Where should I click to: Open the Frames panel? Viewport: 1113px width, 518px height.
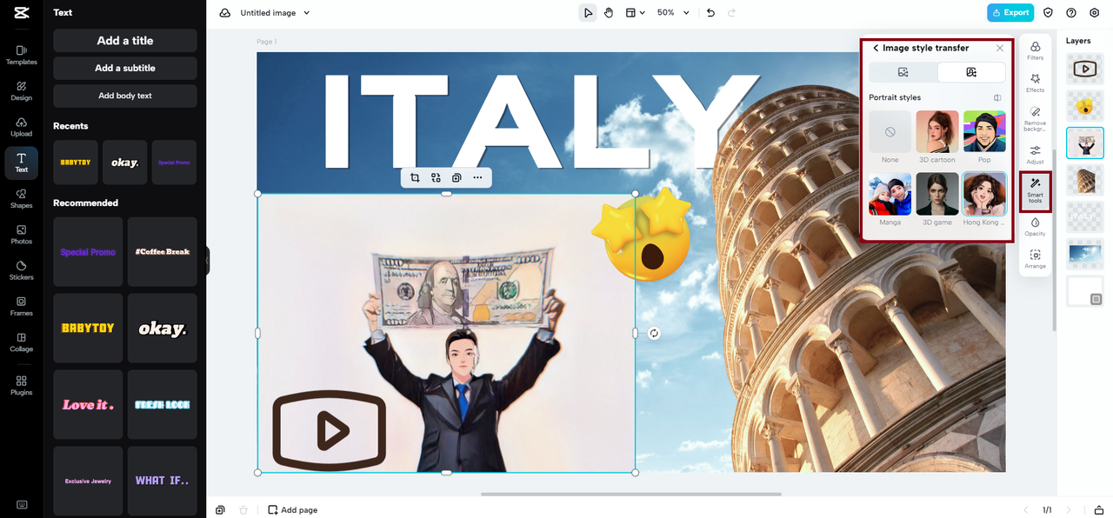[22, 306]
